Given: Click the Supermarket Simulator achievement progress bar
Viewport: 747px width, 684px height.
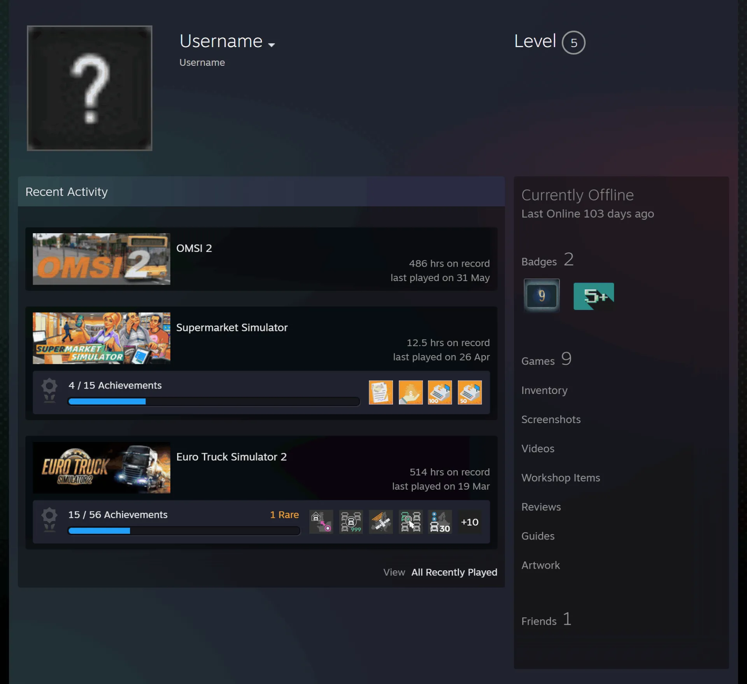Looking at the screenshot, I should tap(214, 401).
